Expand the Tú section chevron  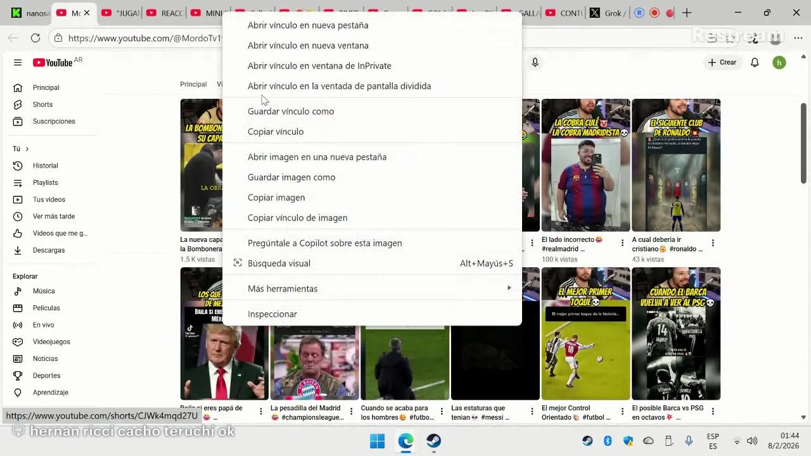pyautogui.click(x=27, y=149)
